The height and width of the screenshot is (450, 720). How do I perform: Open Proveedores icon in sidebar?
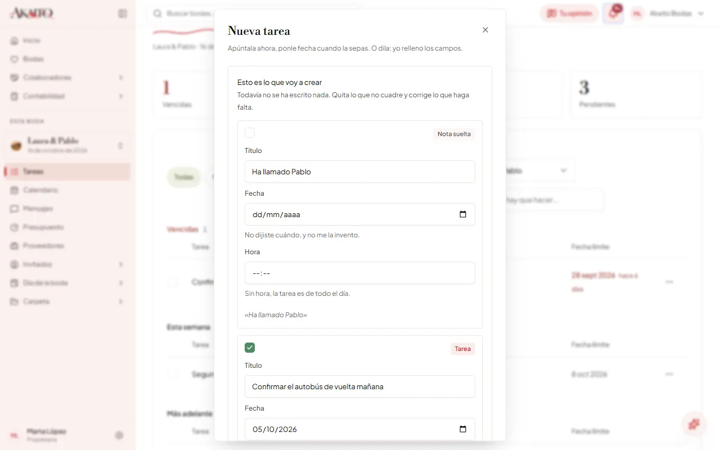(x=15, y=246)
